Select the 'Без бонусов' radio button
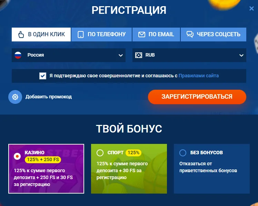Viewport: 258px width, 206px height. coord(183,153)
